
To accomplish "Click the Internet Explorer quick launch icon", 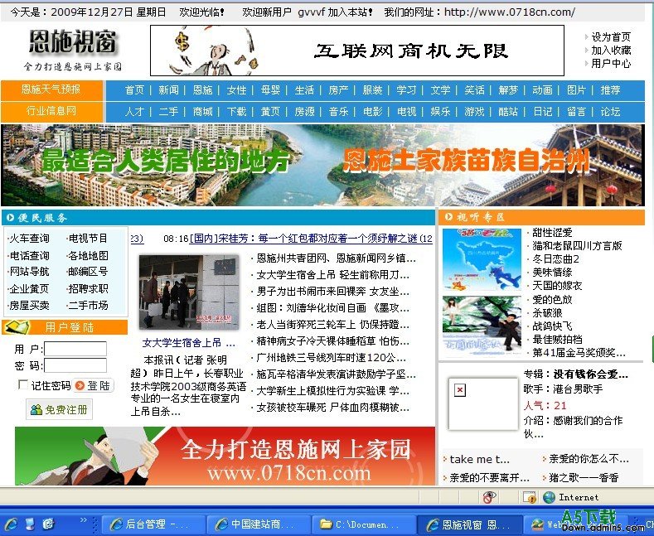I will [11, 524].
